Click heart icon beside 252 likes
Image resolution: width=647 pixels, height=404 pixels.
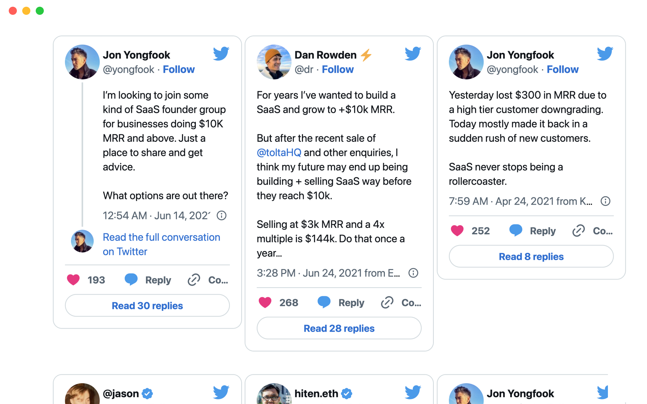click(x=457, y=231)
